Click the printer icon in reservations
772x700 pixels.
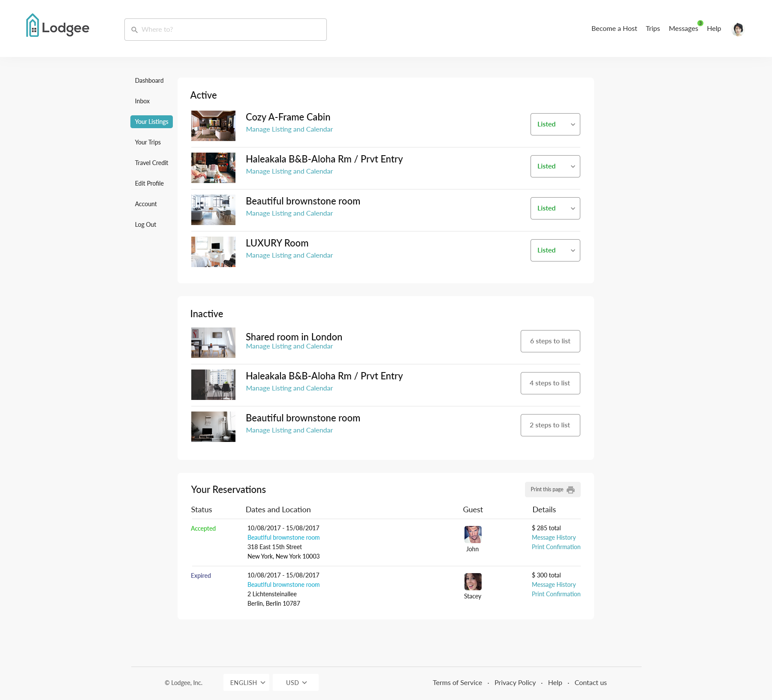[x=570, y=490]
